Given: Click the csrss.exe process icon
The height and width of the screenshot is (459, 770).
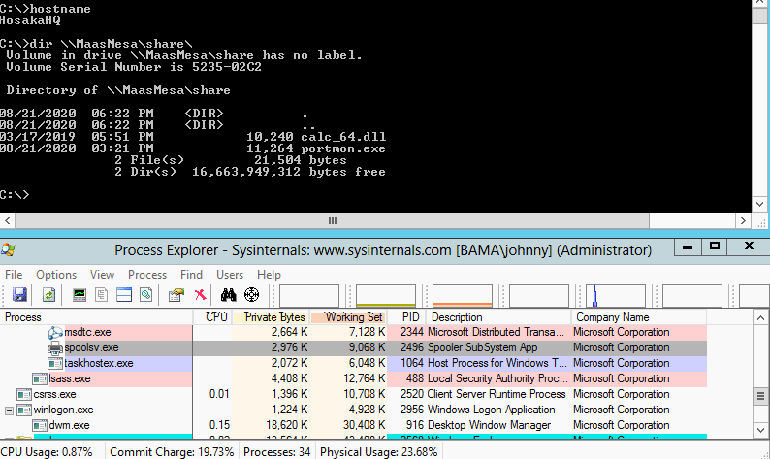Looking at the screenshot, I should click(x=24, y=395).
